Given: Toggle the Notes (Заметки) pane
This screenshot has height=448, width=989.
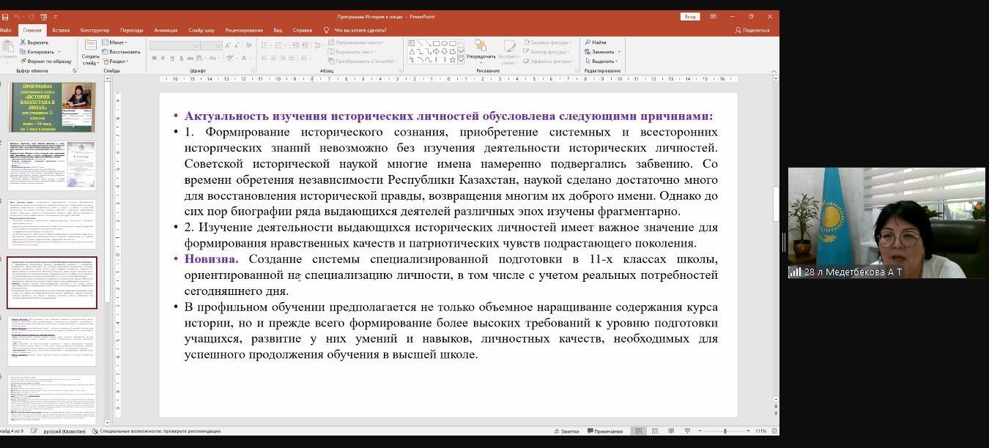Looking at the screenshot, I should point(566,431).
